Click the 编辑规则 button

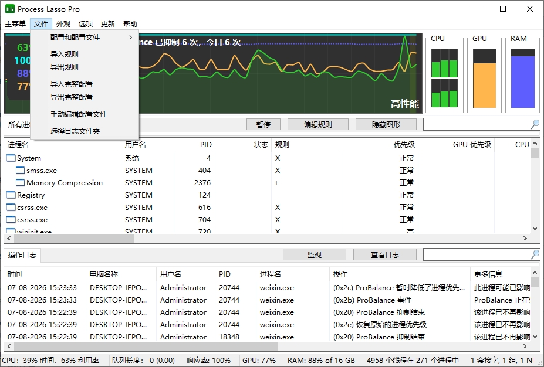(x=318, y=124)
